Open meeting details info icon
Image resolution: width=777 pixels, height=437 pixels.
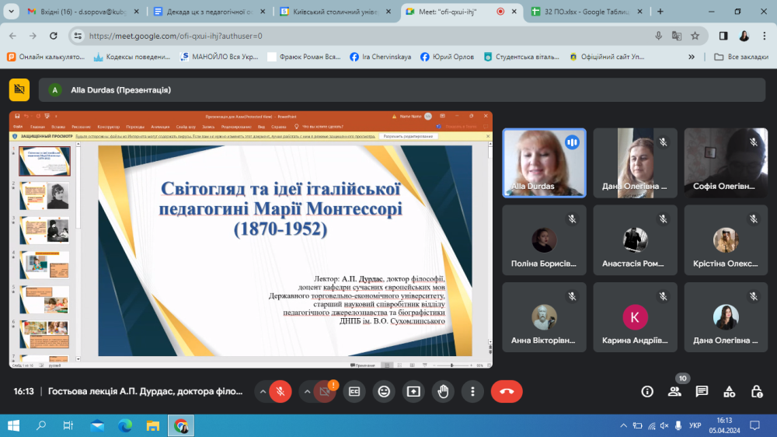[x=647, y=391]
